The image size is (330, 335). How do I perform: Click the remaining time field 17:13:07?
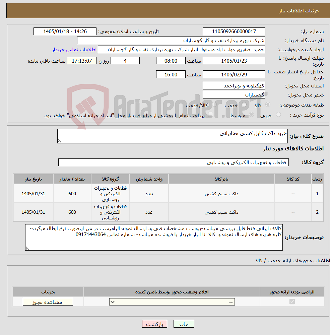point(82,61)
